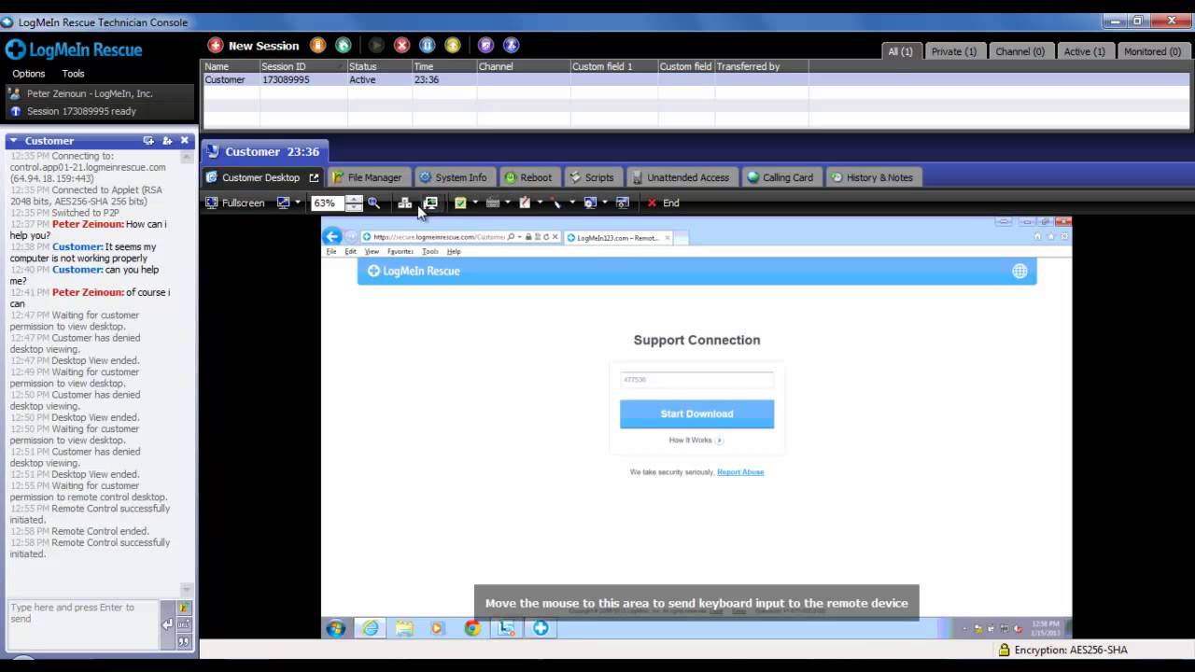1195x672 pixels.
Task: Click the network computers icon in desktop toolbar
Action: [405, 203]
